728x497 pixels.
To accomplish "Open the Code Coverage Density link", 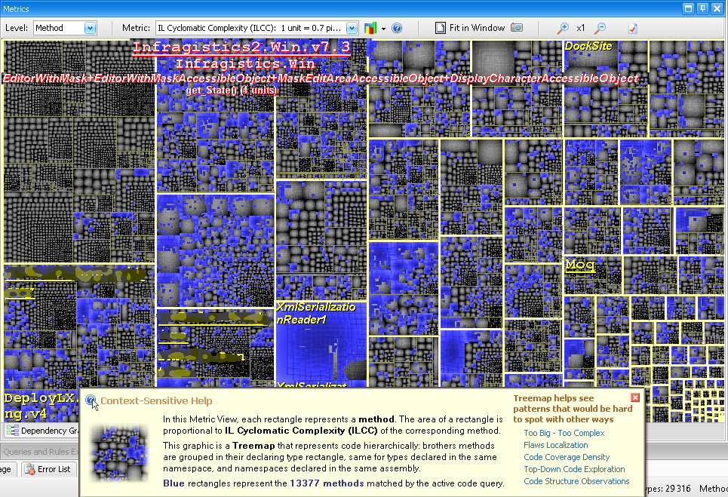I will click(x=567, y=457).
